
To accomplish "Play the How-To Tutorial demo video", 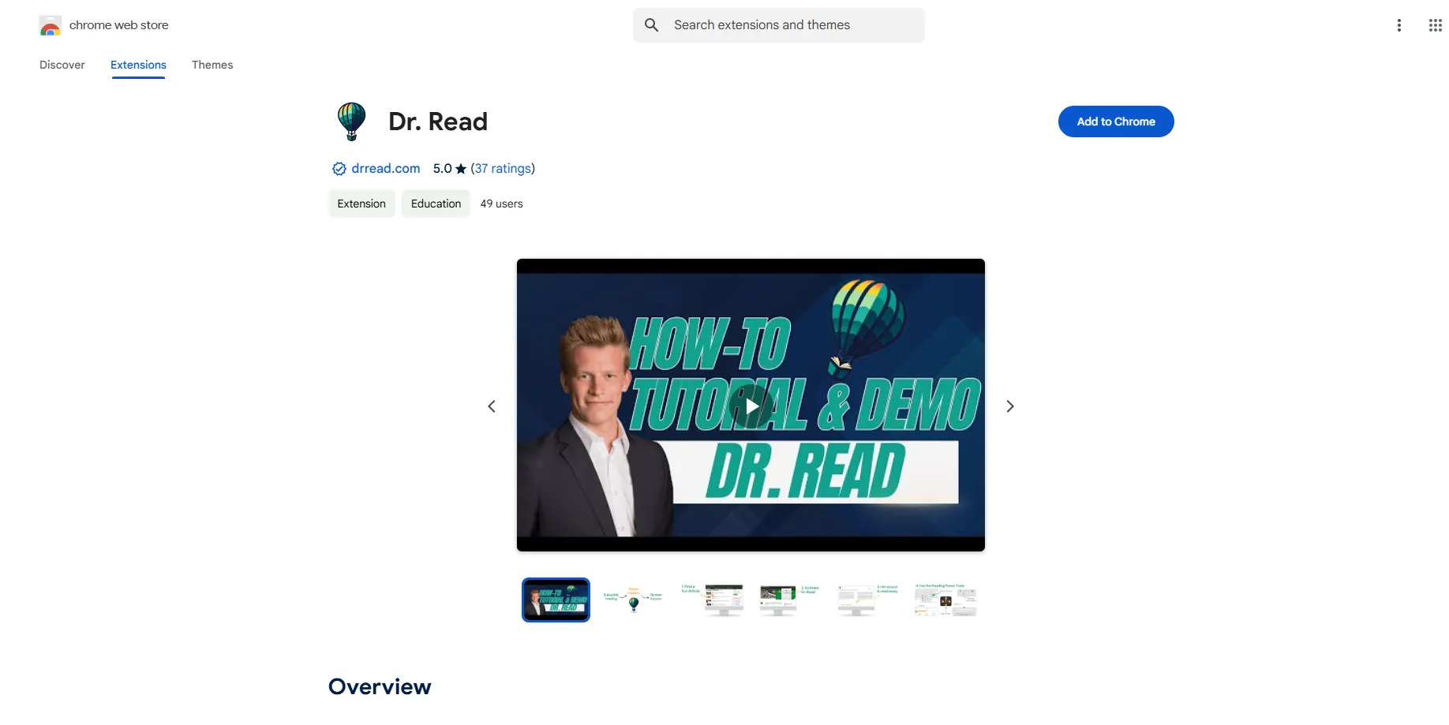I will pos(750,405).
